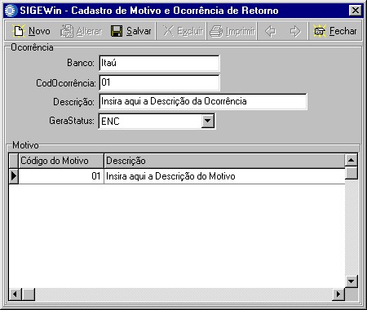
Task: Select the Motivo row with its row marker
Action: (14, 176)
